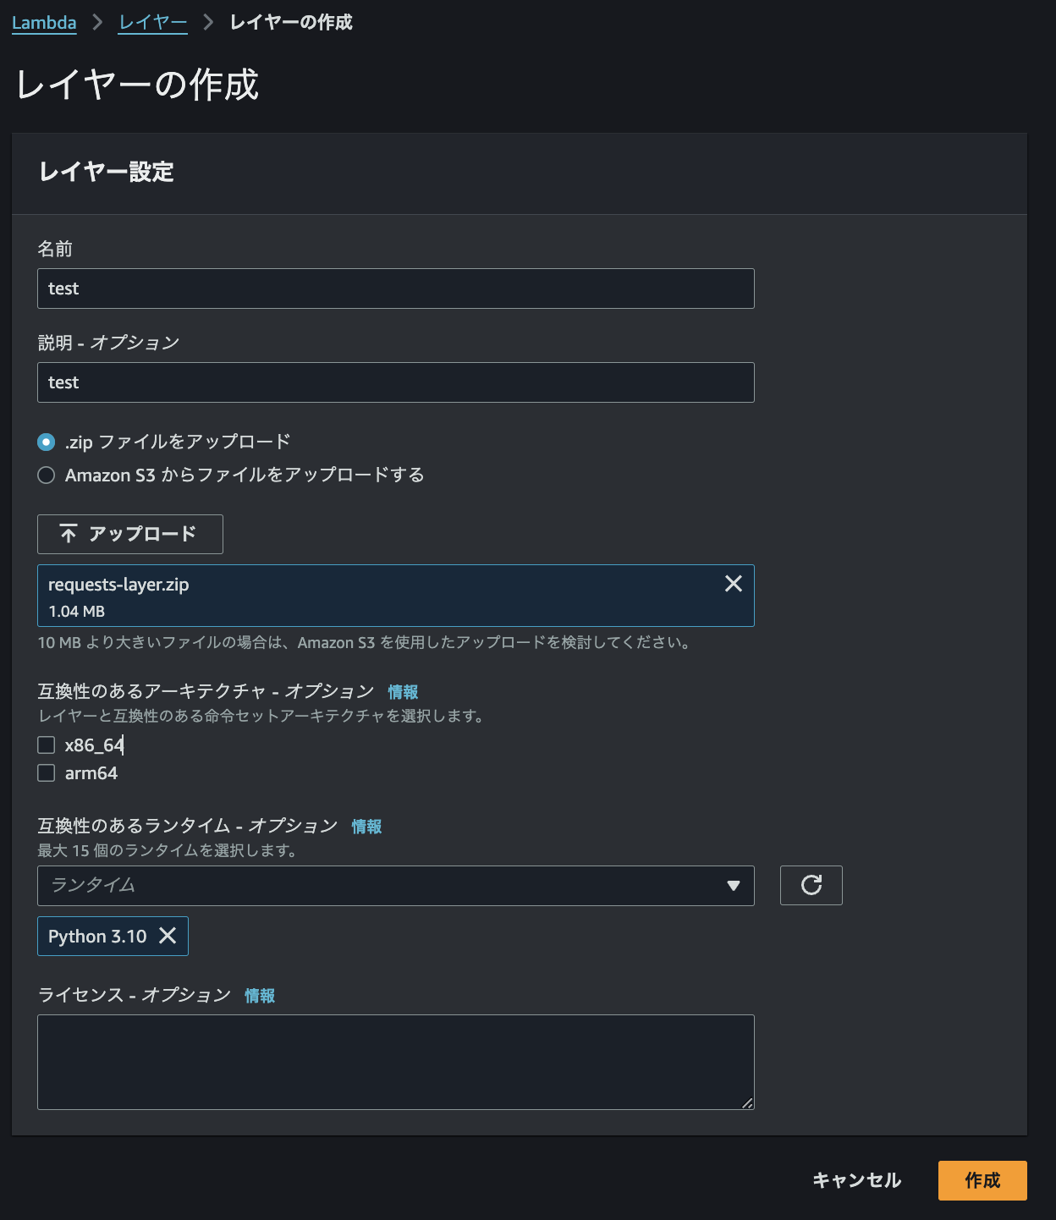Enable the x86_64 architecture checkbox
The height and width of the screenshot is (1220, 1056).
47,745
